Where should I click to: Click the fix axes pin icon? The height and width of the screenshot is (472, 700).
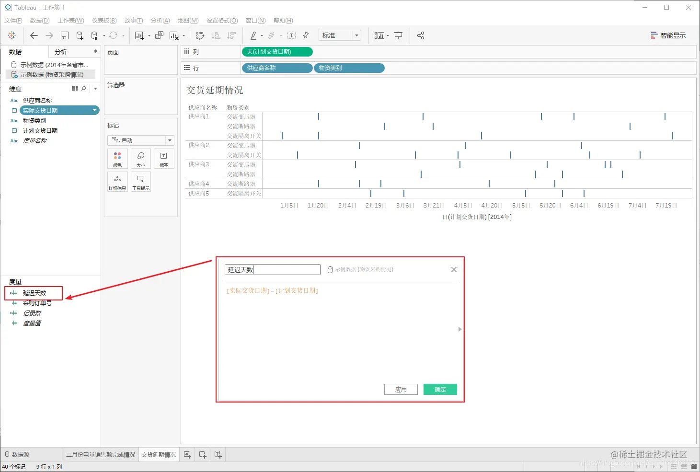click(306, 35)
